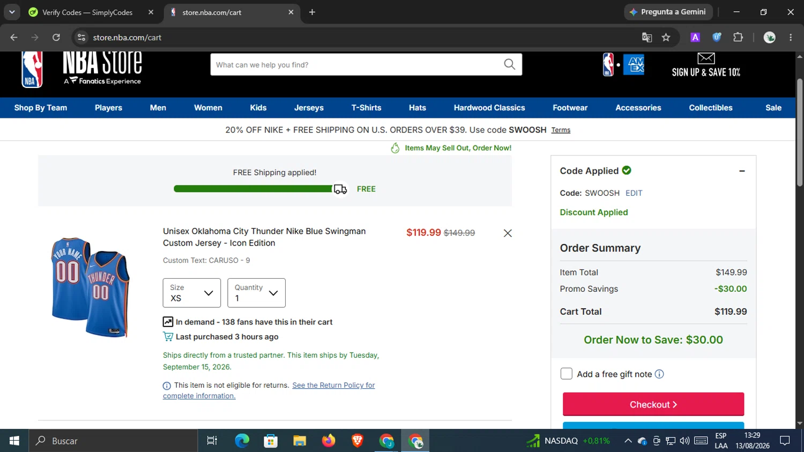Open the Jerseys menu
Screen dimensions: 804x452
(309, 108)
